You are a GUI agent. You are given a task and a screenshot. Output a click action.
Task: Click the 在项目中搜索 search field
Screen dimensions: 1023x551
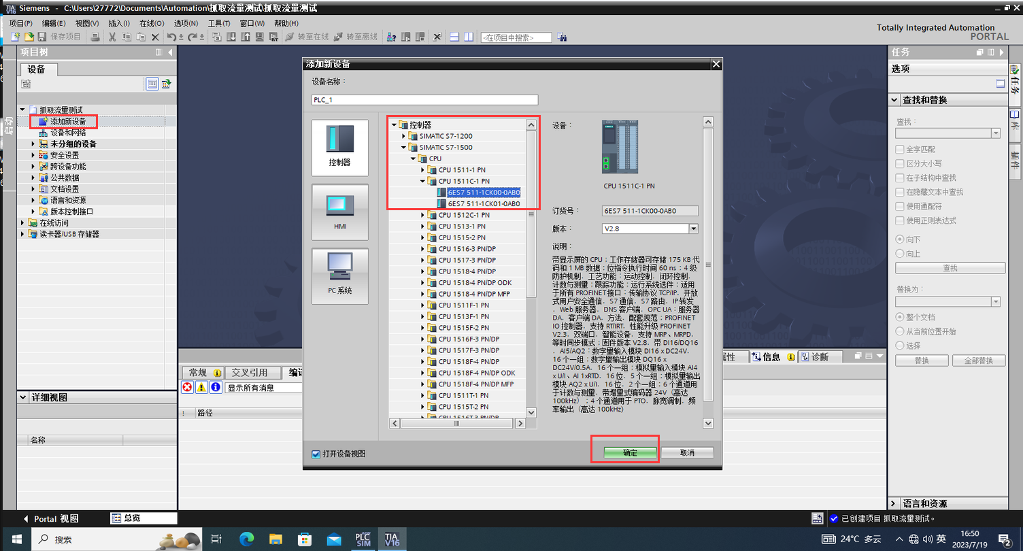pyautogui.click(x=516, y=37)
